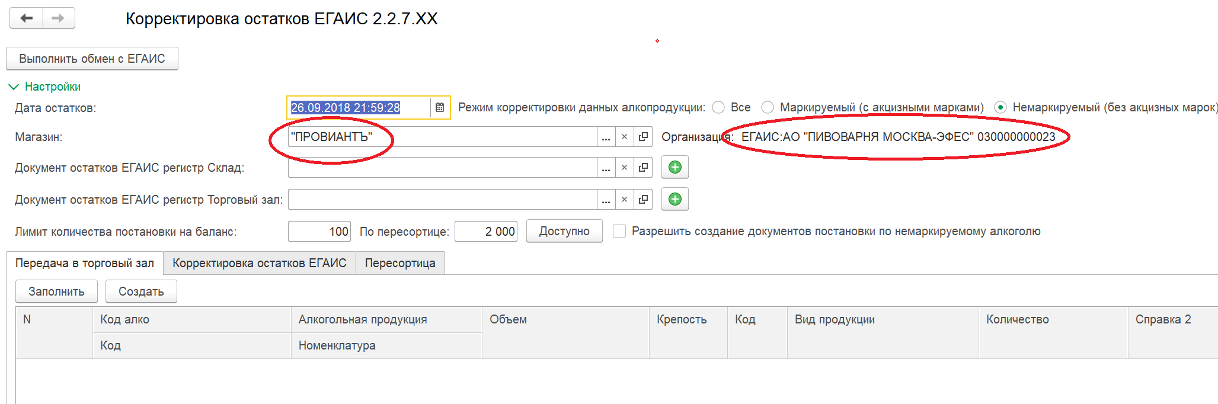
Task: Click the N column header
Action: coord(54,332)
